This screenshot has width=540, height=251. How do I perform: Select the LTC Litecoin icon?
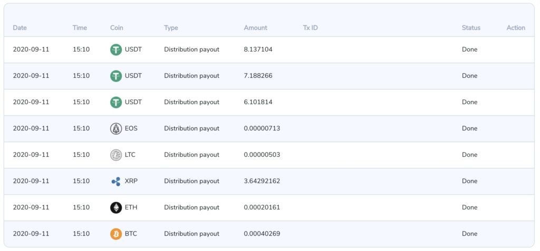pos(116,155)
